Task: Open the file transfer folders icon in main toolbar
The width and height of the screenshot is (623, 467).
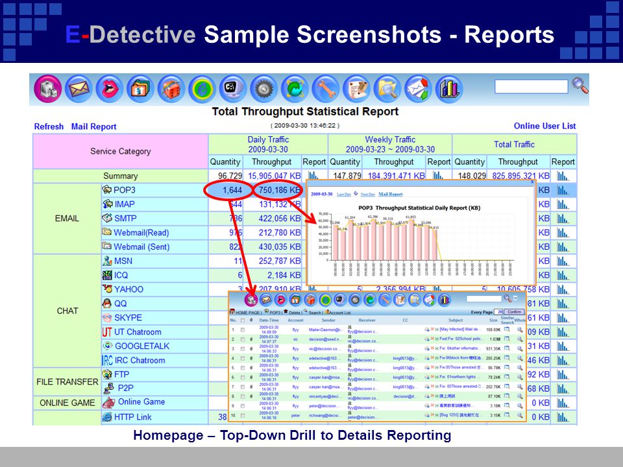Action: [140, 89]
